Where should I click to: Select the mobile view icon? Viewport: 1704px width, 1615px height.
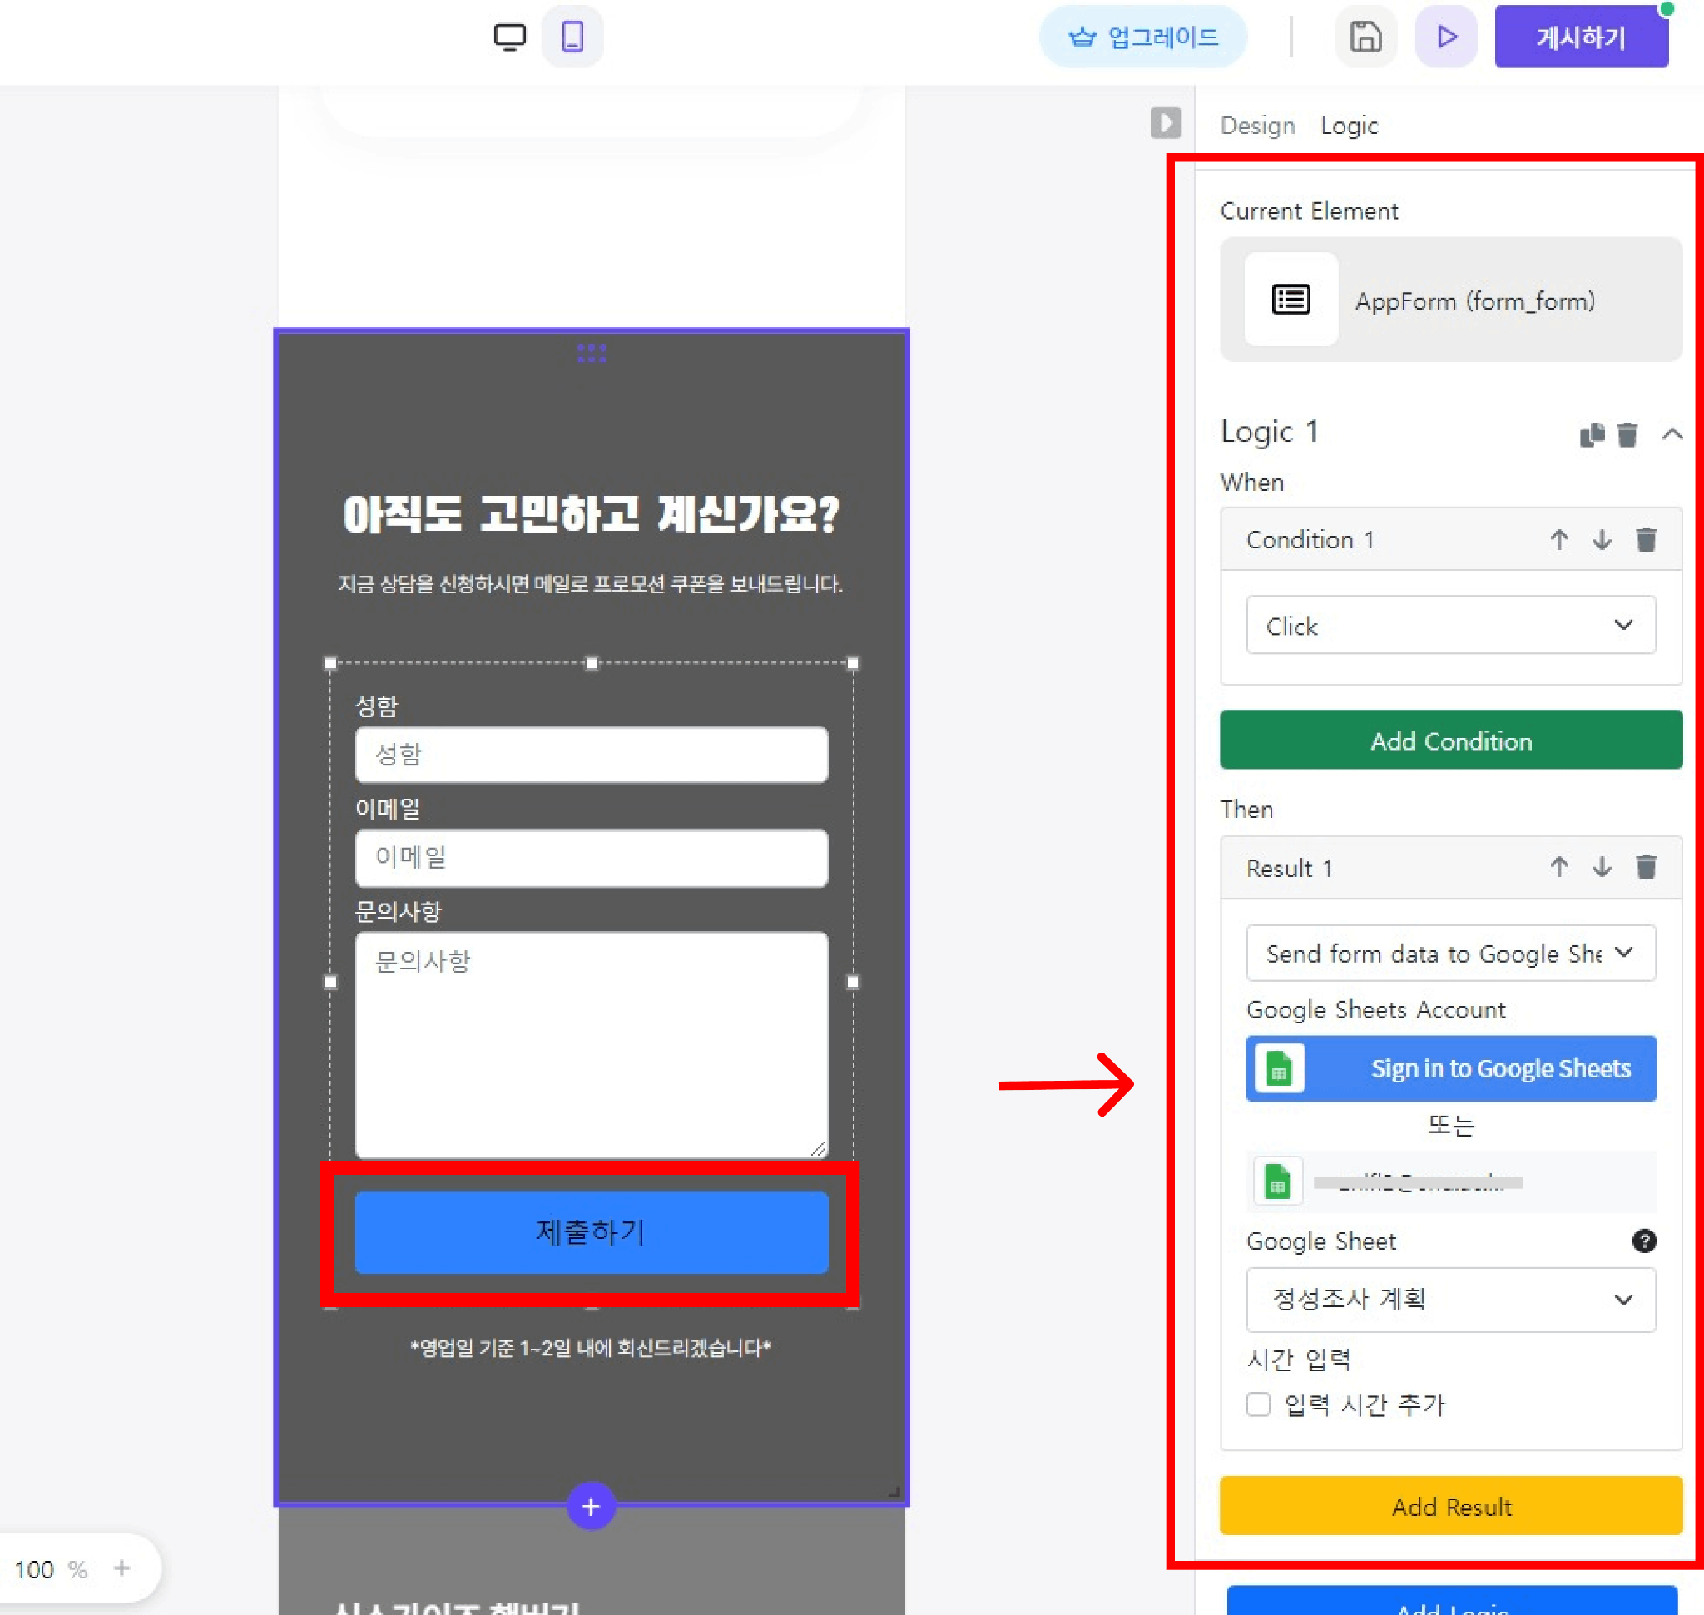[x=572, y=36]
